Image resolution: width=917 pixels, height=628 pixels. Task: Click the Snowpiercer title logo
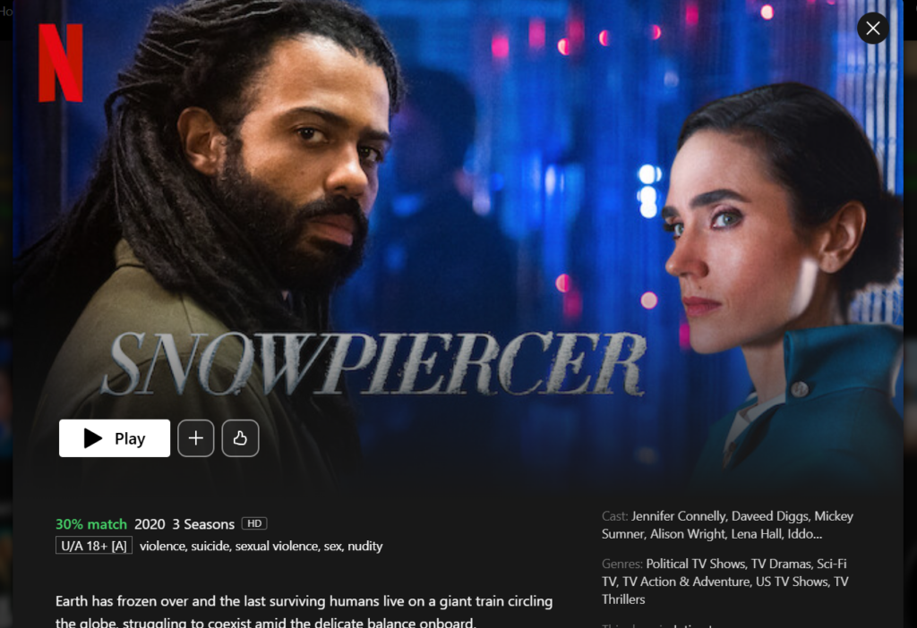(374, 363)
